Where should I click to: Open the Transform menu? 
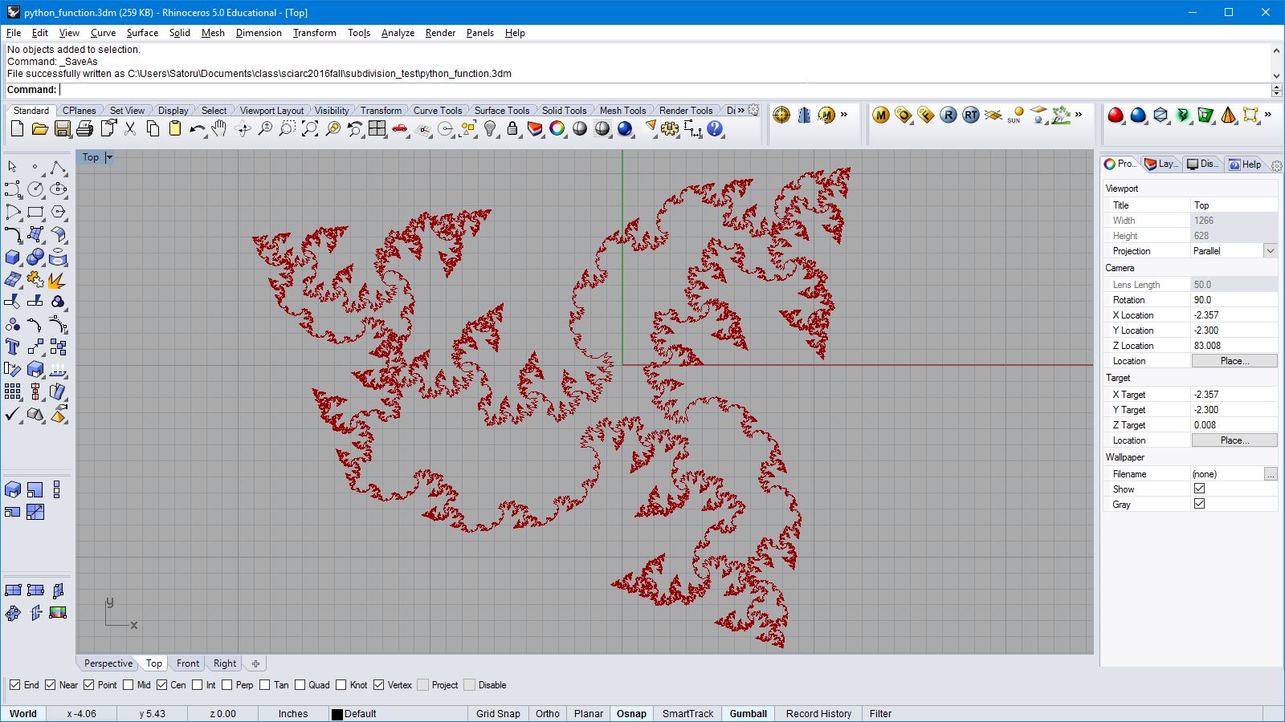pos(314,33)
